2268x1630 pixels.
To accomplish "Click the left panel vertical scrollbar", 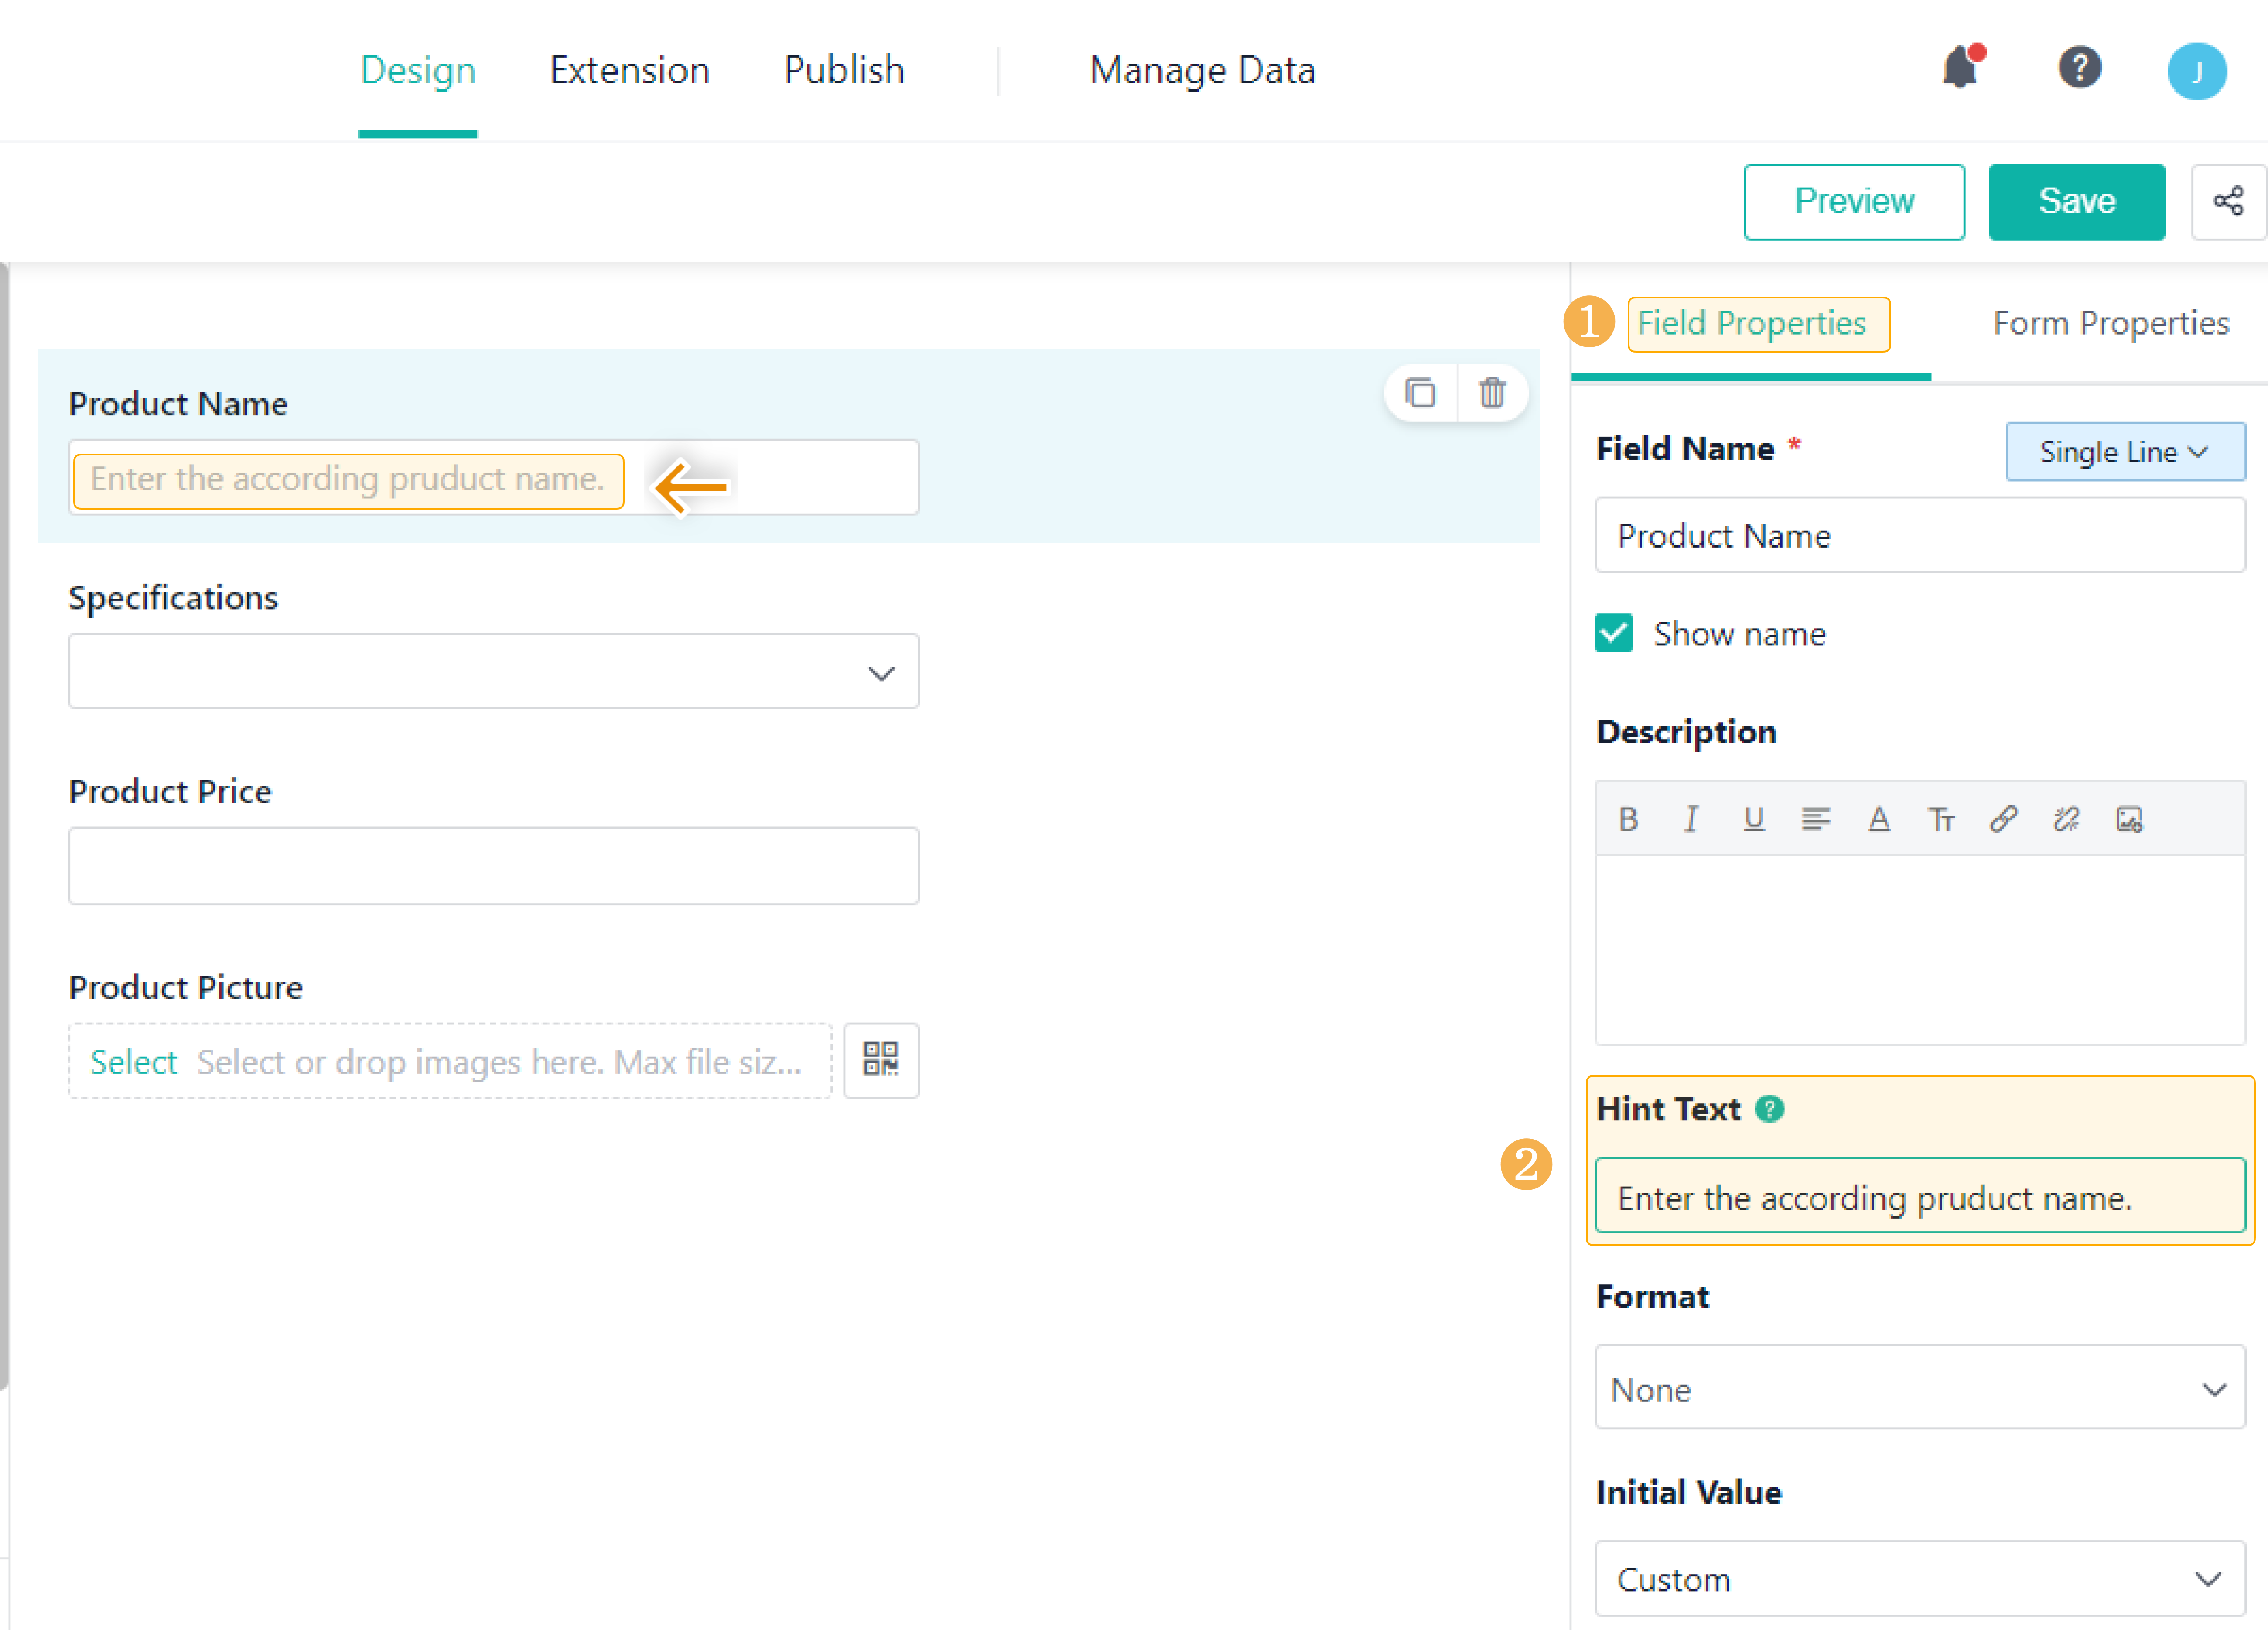I will point(4,826).
